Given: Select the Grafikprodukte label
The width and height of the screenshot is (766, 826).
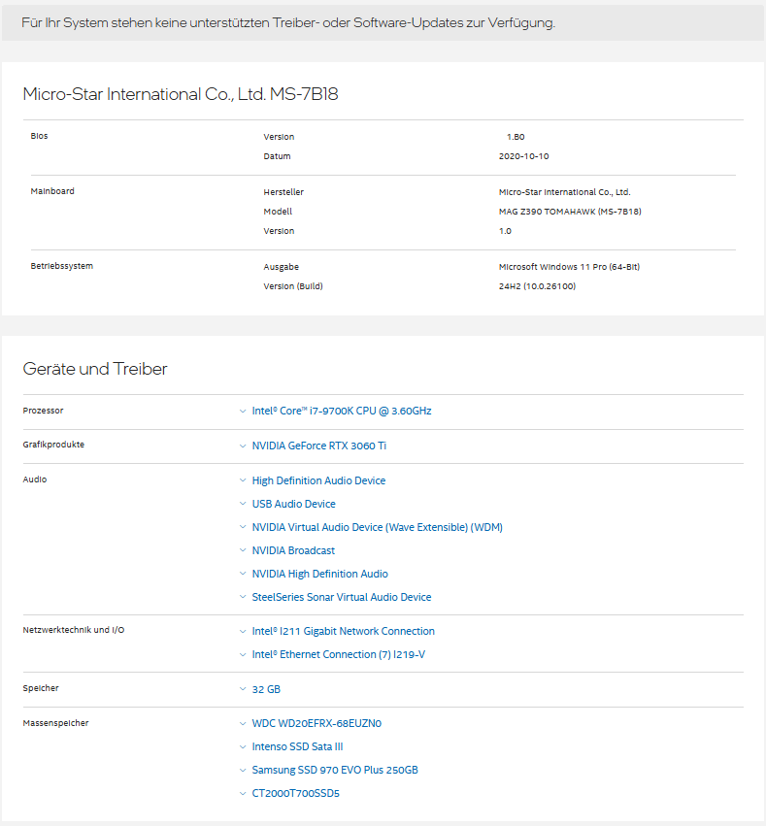Looking at the screenshot, I should tap(53, 445).
